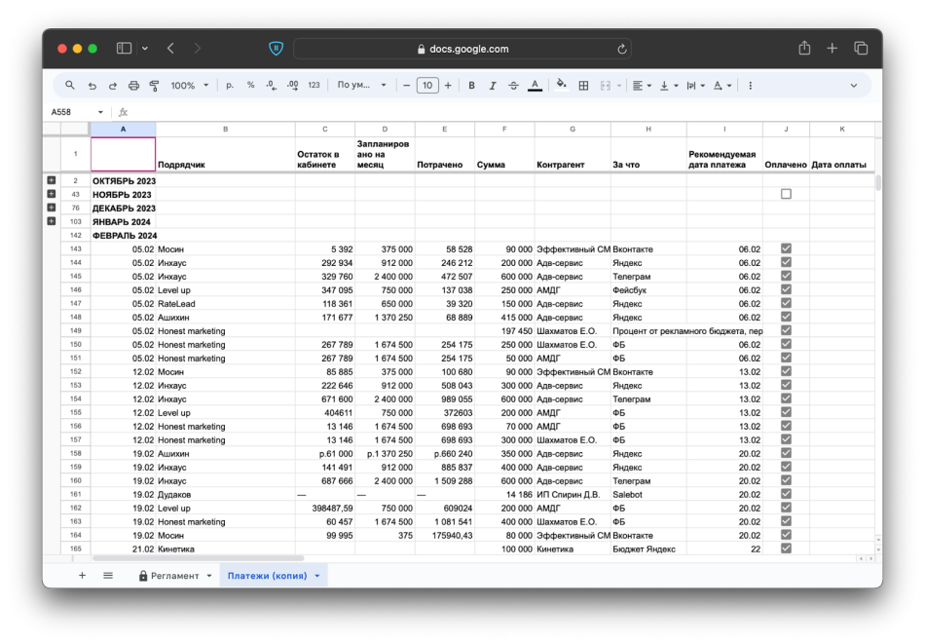925x644 pixels.
Task: Toggle the Safari sidebar
Action: 124,49
